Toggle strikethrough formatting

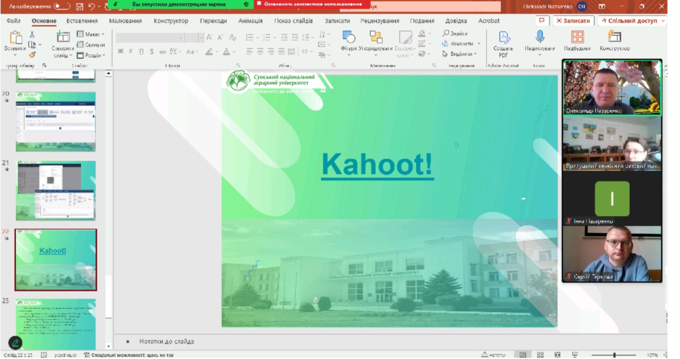pos(162,52)
